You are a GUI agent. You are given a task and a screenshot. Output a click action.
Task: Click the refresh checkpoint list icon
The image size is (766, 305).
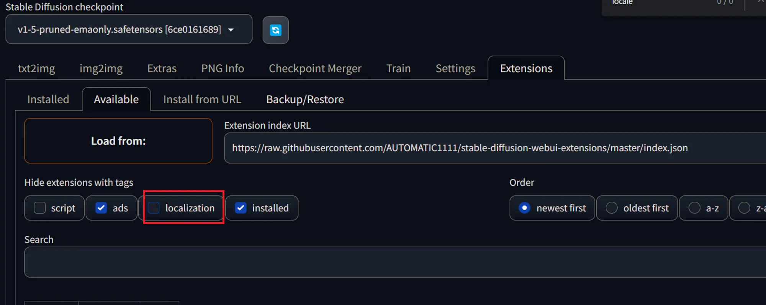(x=275, y=30)
